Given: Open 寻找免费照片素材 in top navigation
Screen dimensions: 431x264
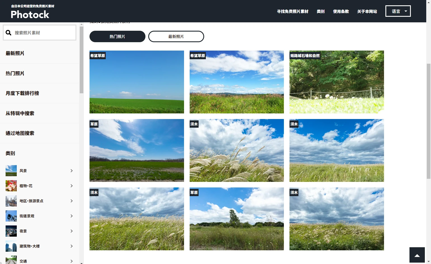Looking at the screenshot, I should (292, 11).
